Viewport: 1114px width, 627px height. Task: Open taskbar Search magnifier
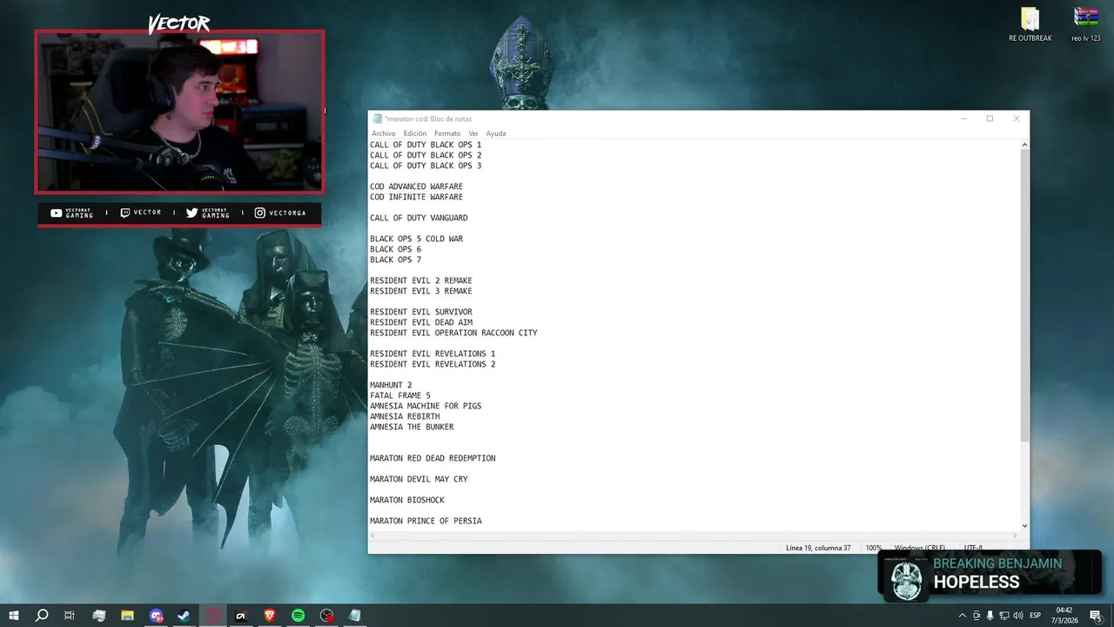click(x=41, y=616)
